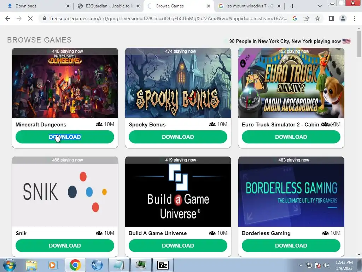Open the Windows Start menu
Image resolution: width=362 pixels, height=272 pixels.
point(9,265)
